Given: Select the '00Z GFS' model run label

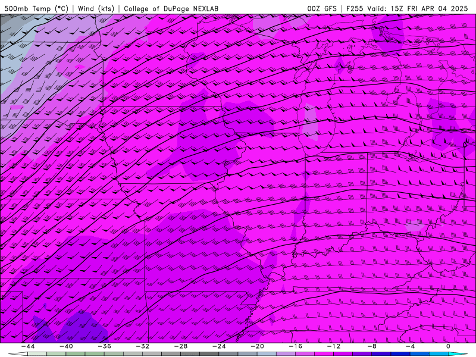Looking at the screenshot, I should (322, 9).
